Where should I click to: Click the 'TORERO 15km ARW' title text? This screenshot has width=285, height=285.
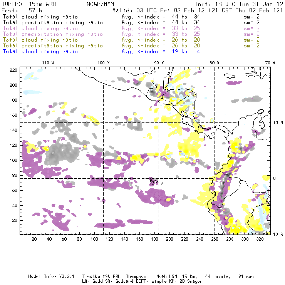point(29,4)
